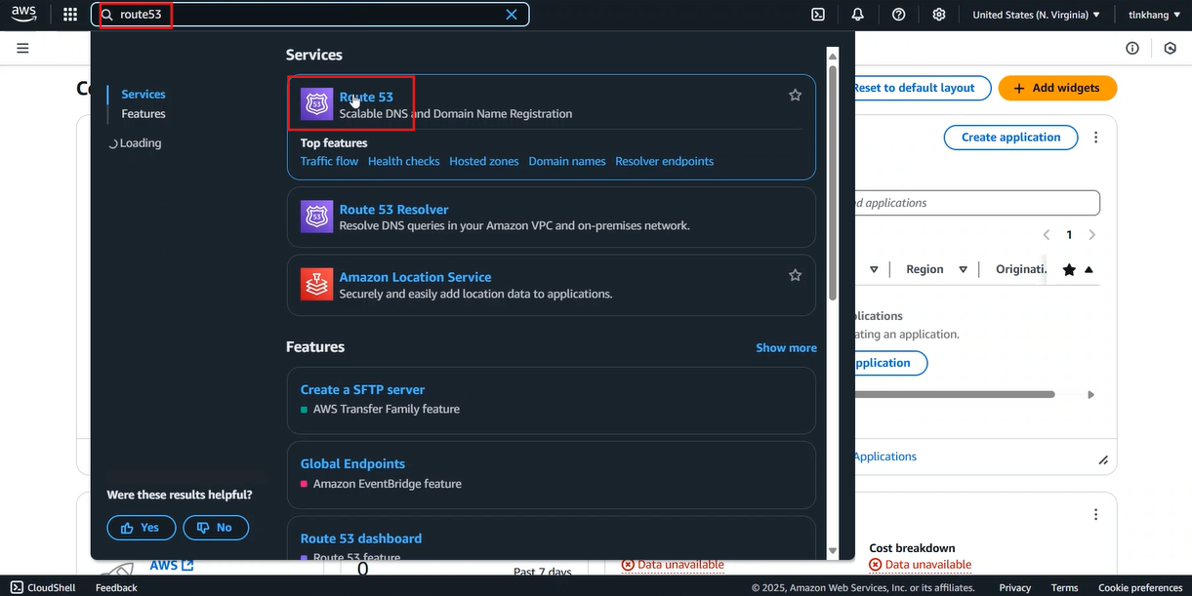Open the Global Endpoints feature
The height and width of the screenshot is (596, 1192).
tap(352, 464)
